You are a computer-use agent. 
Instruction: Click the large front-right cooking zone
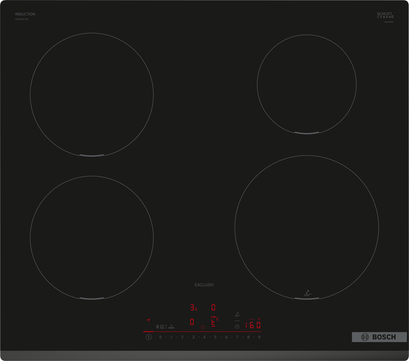307,227
